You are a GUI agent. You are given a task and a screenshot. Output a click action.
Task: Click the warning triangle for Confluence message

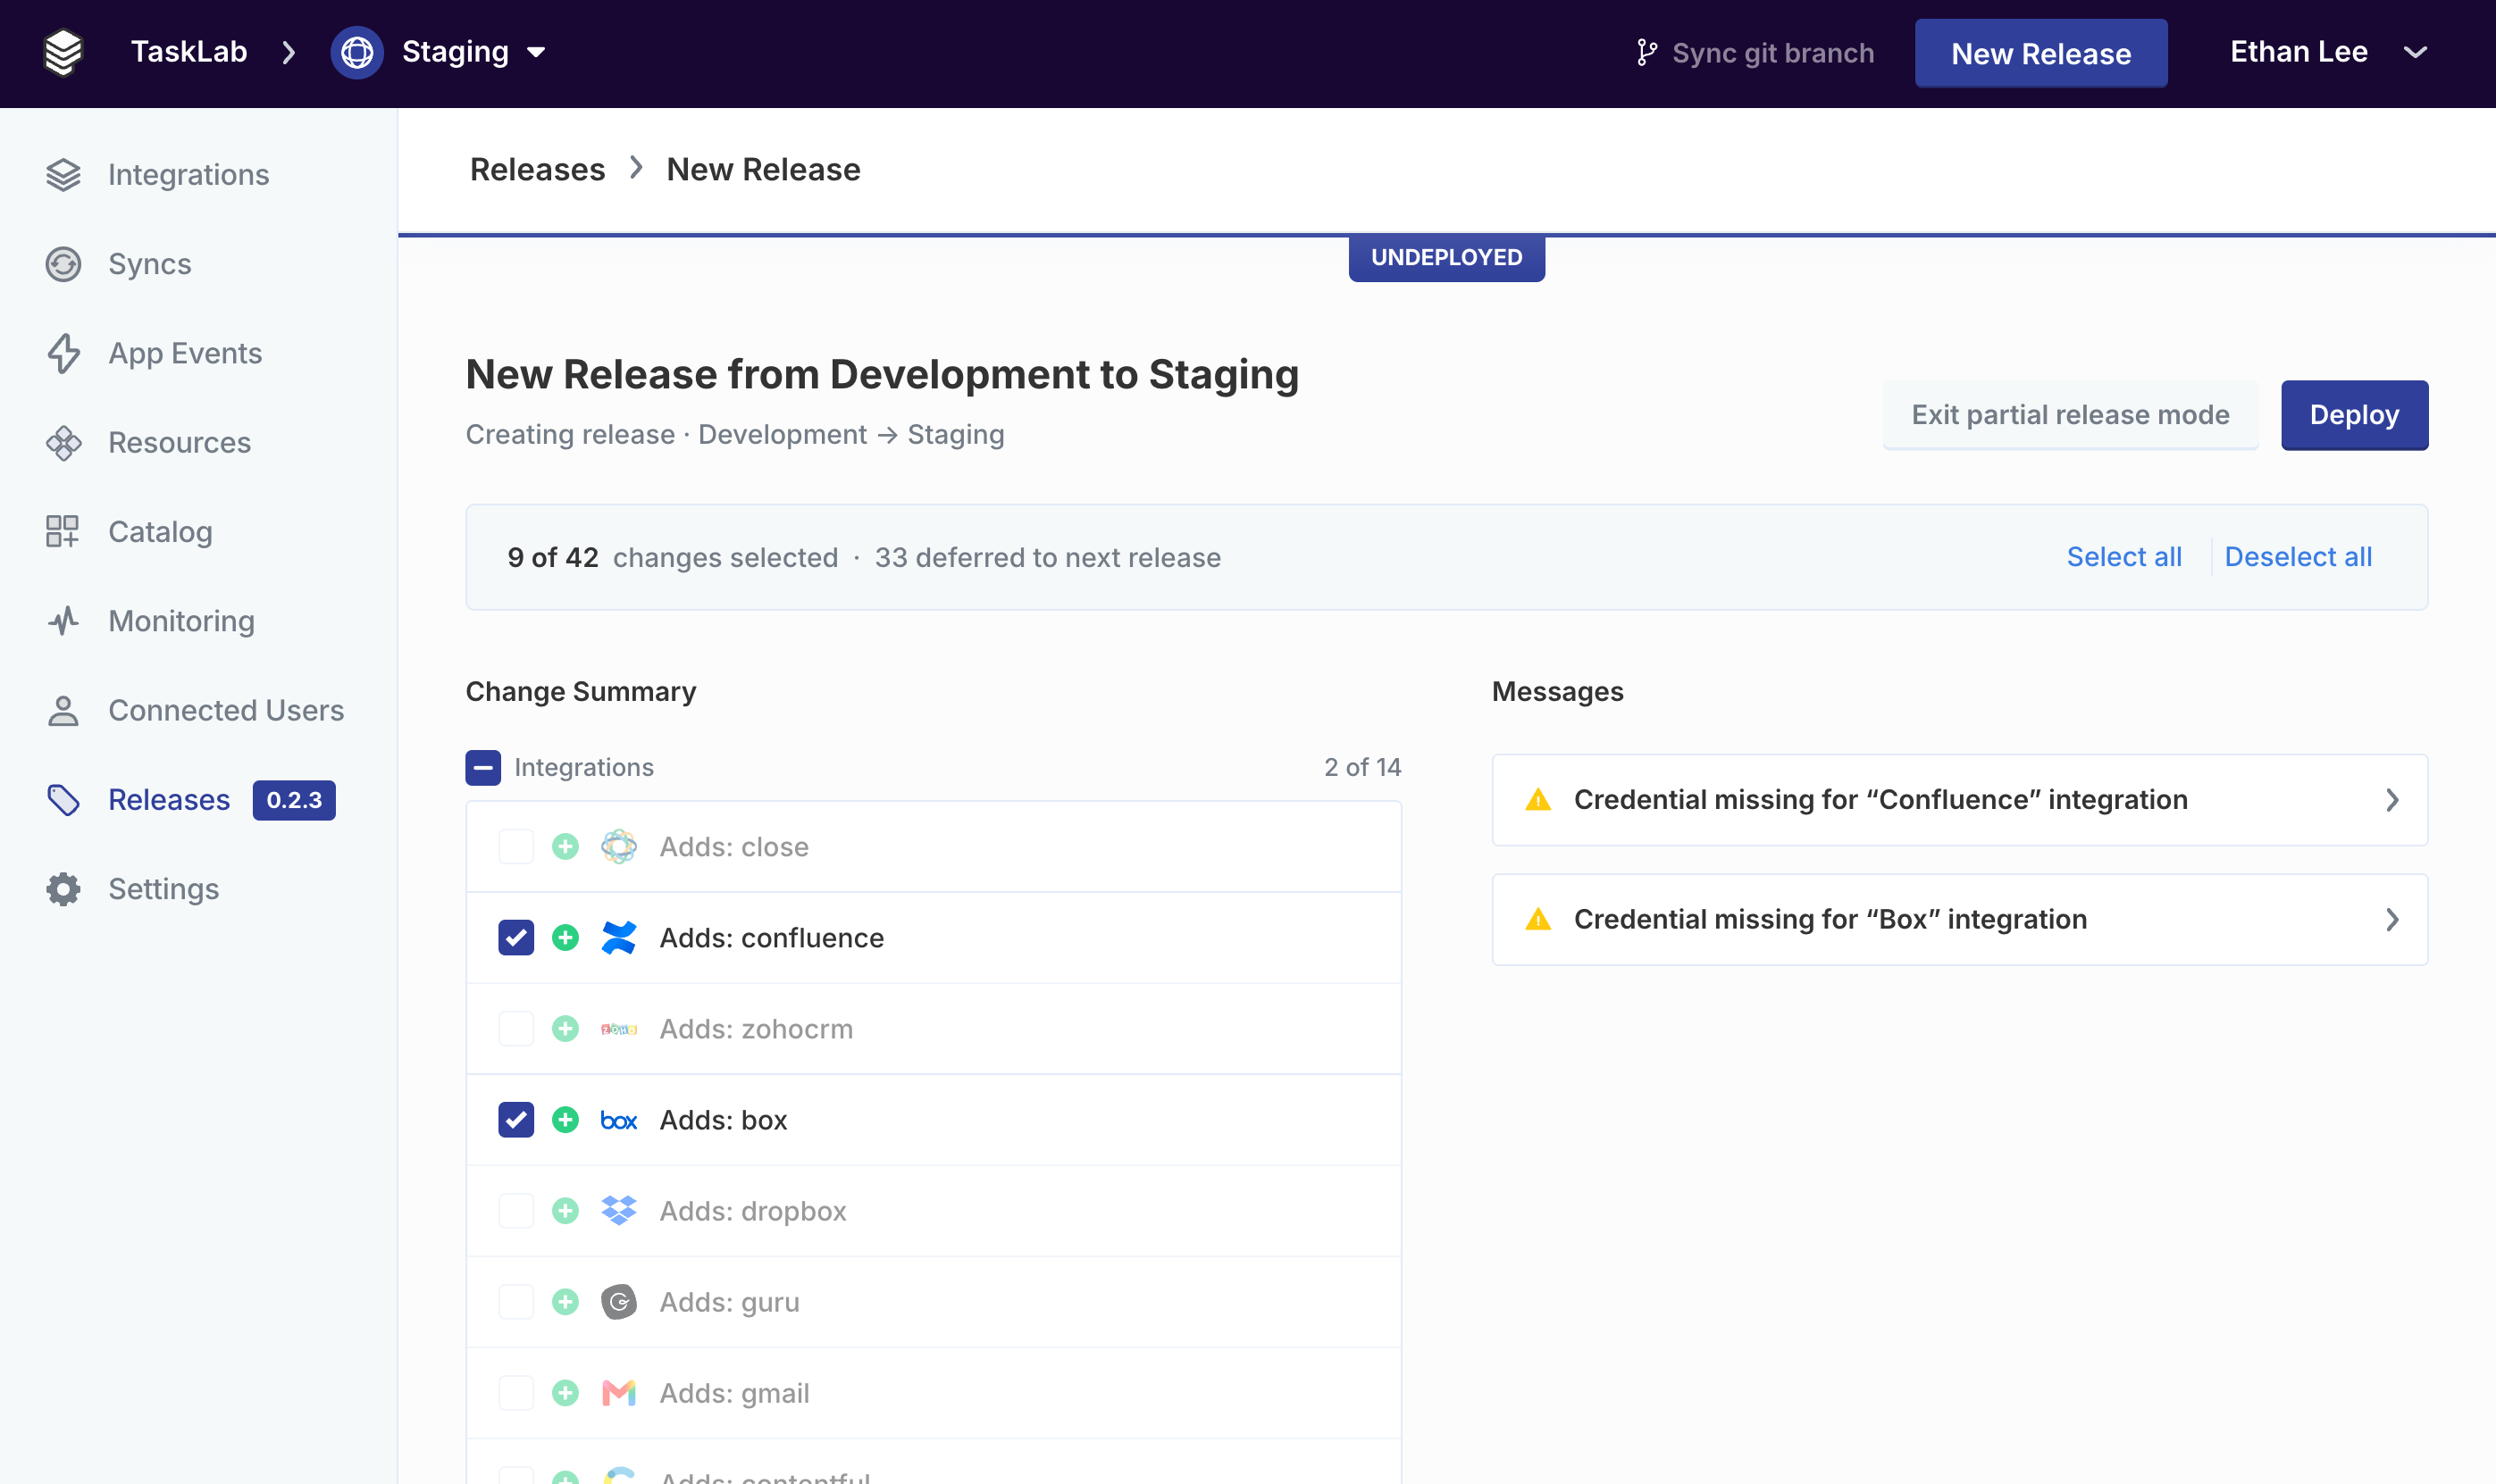[x=1537, y=800]
